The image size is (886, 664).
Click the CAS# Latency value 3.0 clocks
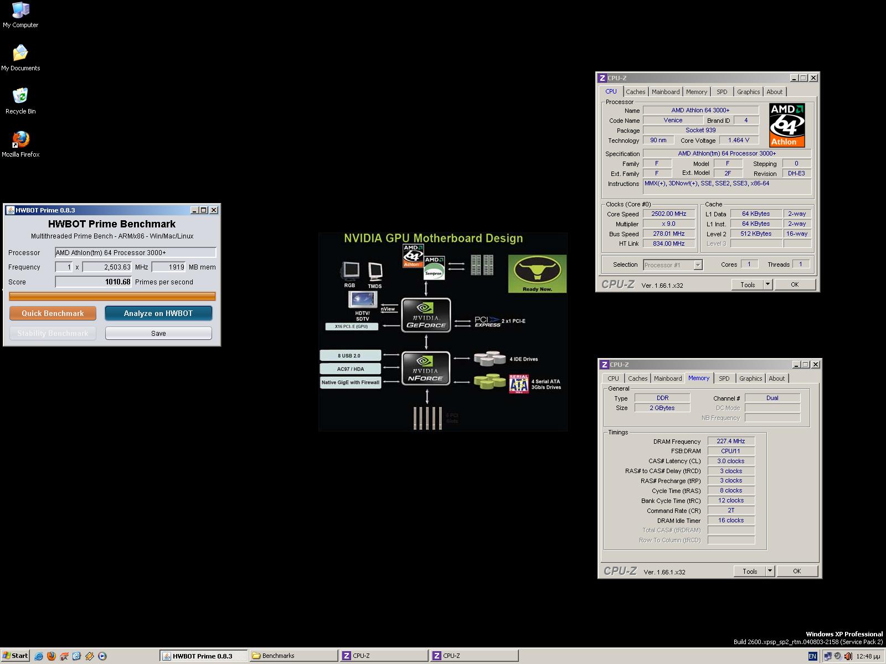pyautogui.click(x=731, y=461)
